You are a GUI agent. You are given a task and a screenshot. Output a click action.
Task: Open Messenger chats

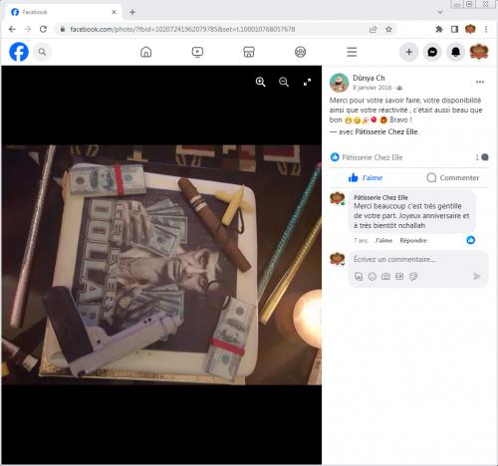pos(432,52)
